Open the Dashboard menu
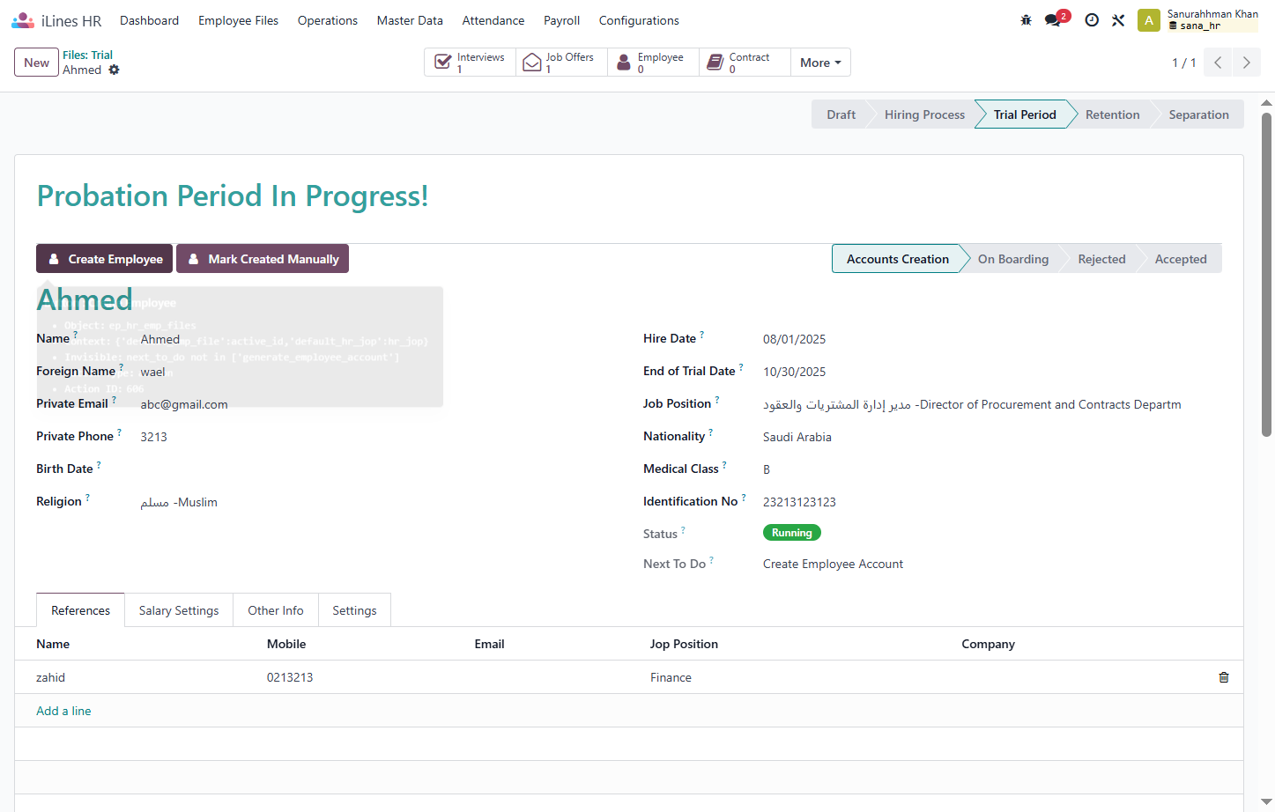This screenshot has width=1275, height=812. [x=149, y=20]
